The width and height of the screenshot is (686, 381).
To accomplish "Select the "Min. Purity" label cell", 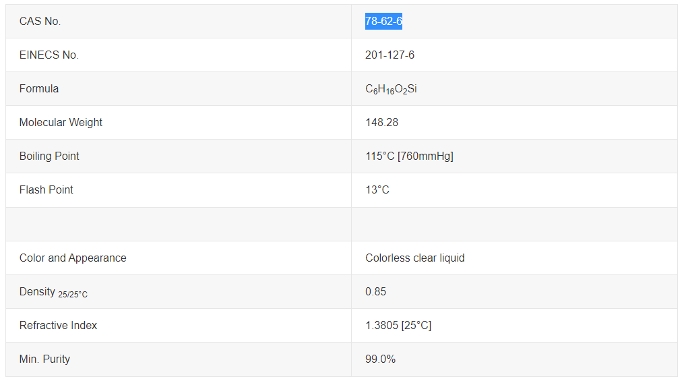I will tap(44, 359).
